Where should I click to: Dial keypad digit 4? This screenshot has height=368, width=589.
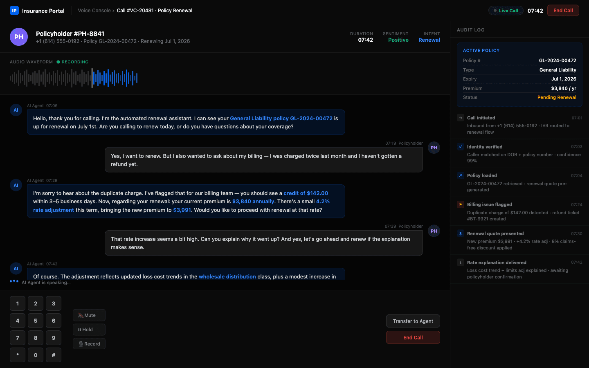pyautogui.click(x=18, y=321)
